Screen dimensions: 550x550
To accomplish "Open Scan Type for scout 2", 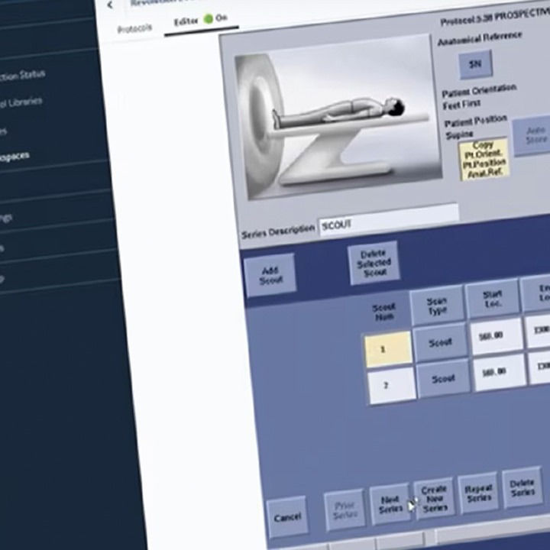I will point(444,378).
